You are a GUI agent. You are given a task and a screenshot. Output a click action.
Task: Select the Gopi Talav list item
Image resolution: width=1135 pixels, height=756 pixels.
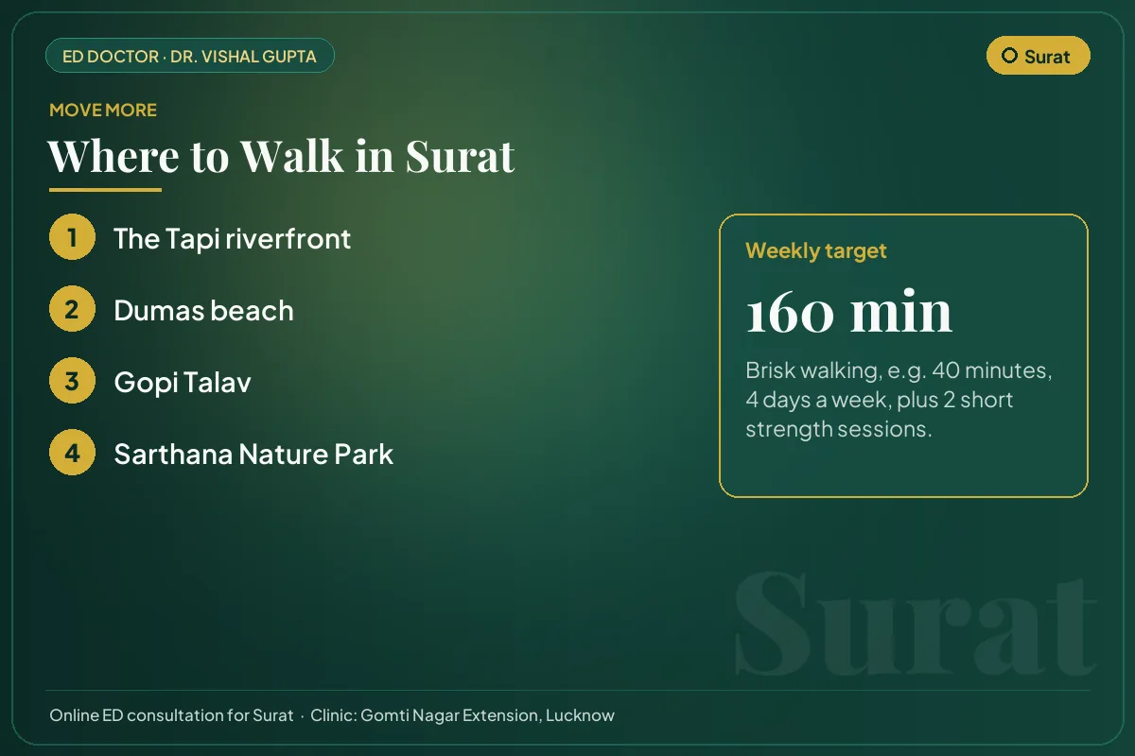(x=183, y=382)
